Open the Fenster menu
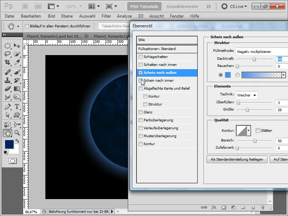 coord(177,16)
